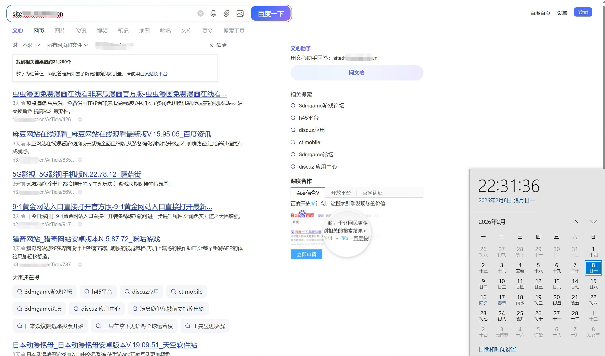Expand the 时间不限 time filter dropdown
This screenshot has height=356, width=605.
(x=26, y=45)
